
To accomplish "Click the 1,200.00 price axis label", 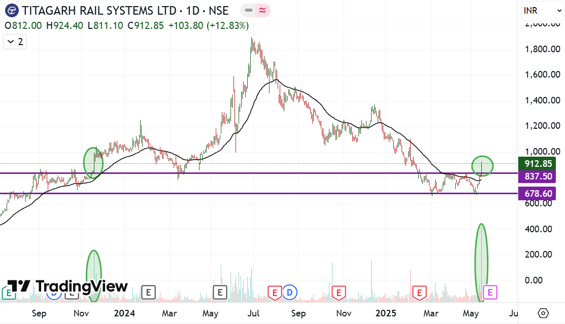I will (x=543, y=126).
